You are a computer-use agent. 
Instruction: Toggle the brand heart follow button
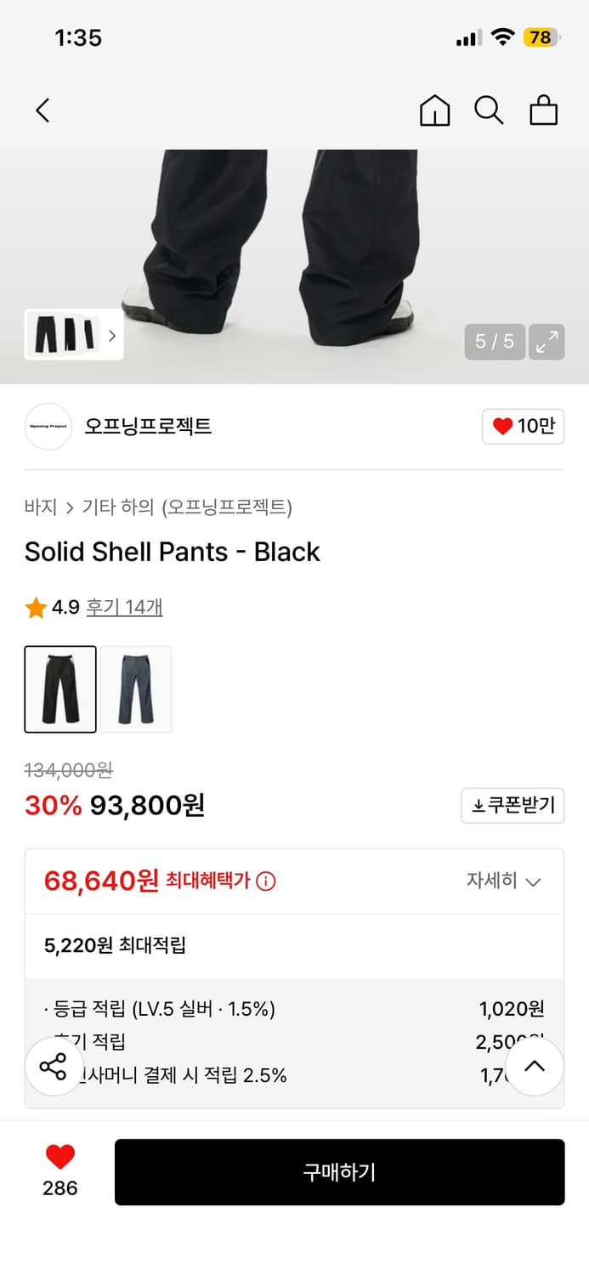pos(523,426)
